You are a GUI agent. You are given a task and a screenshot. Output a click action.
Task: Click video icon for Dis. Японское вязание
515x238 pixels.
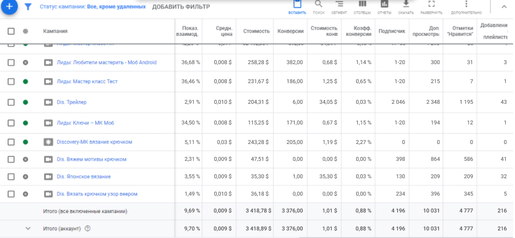tap(48, 177)
